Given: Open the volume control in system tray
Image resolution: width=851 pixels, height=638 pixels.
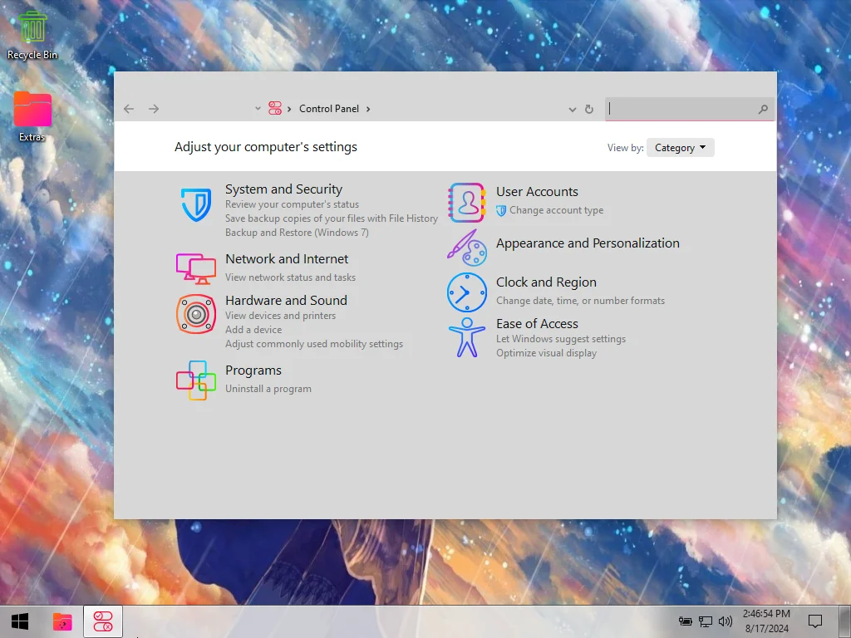Looking at the screenshot, I should pos(725,621).
